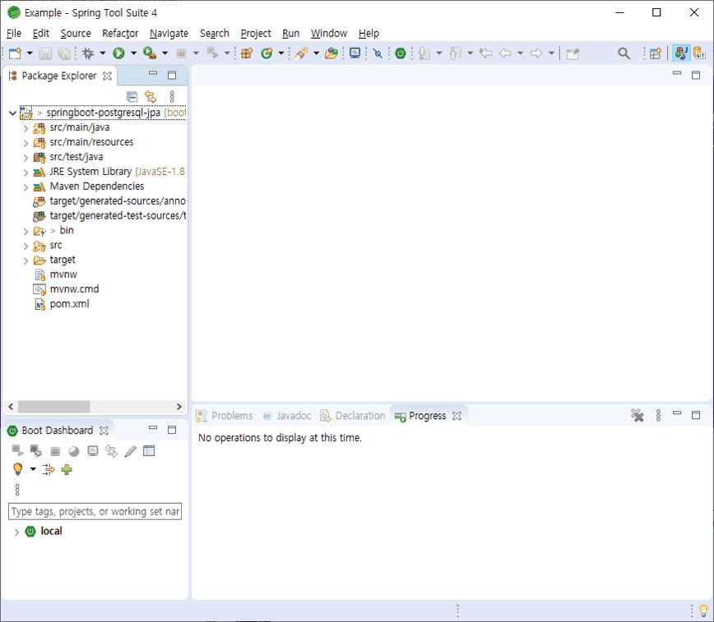
Task: Click Boot Dashboard green plus add icon
Action: click(67, 469)
